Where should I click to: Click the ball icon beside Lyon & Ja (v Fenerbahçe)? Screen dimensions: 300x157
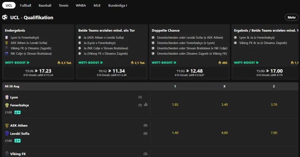click(x=236, y=37)
